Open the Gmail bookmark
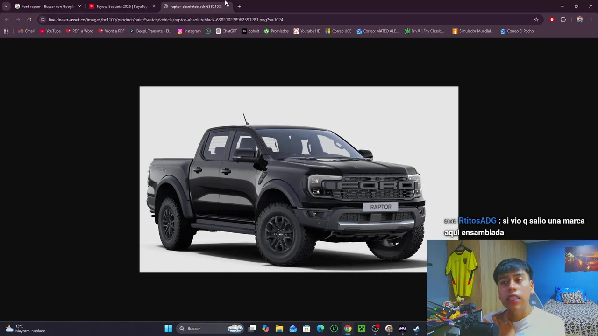The image size is (598, 336). click(26, 31)
